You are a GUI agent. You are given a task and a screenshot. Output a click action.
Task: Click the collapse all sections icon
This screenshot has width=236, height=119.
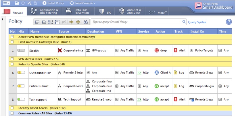click(71, 22)
